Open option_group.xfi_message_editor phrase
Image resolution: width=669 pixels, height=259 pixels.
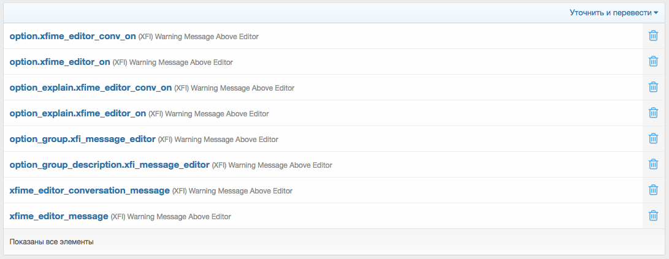click(82, 139)
